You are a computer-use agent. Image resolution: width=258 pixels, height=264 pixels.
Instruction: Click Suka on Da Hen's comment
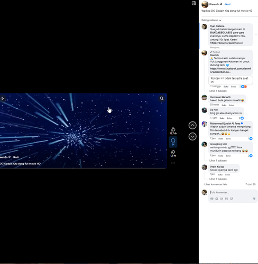[x=222, y=118]
